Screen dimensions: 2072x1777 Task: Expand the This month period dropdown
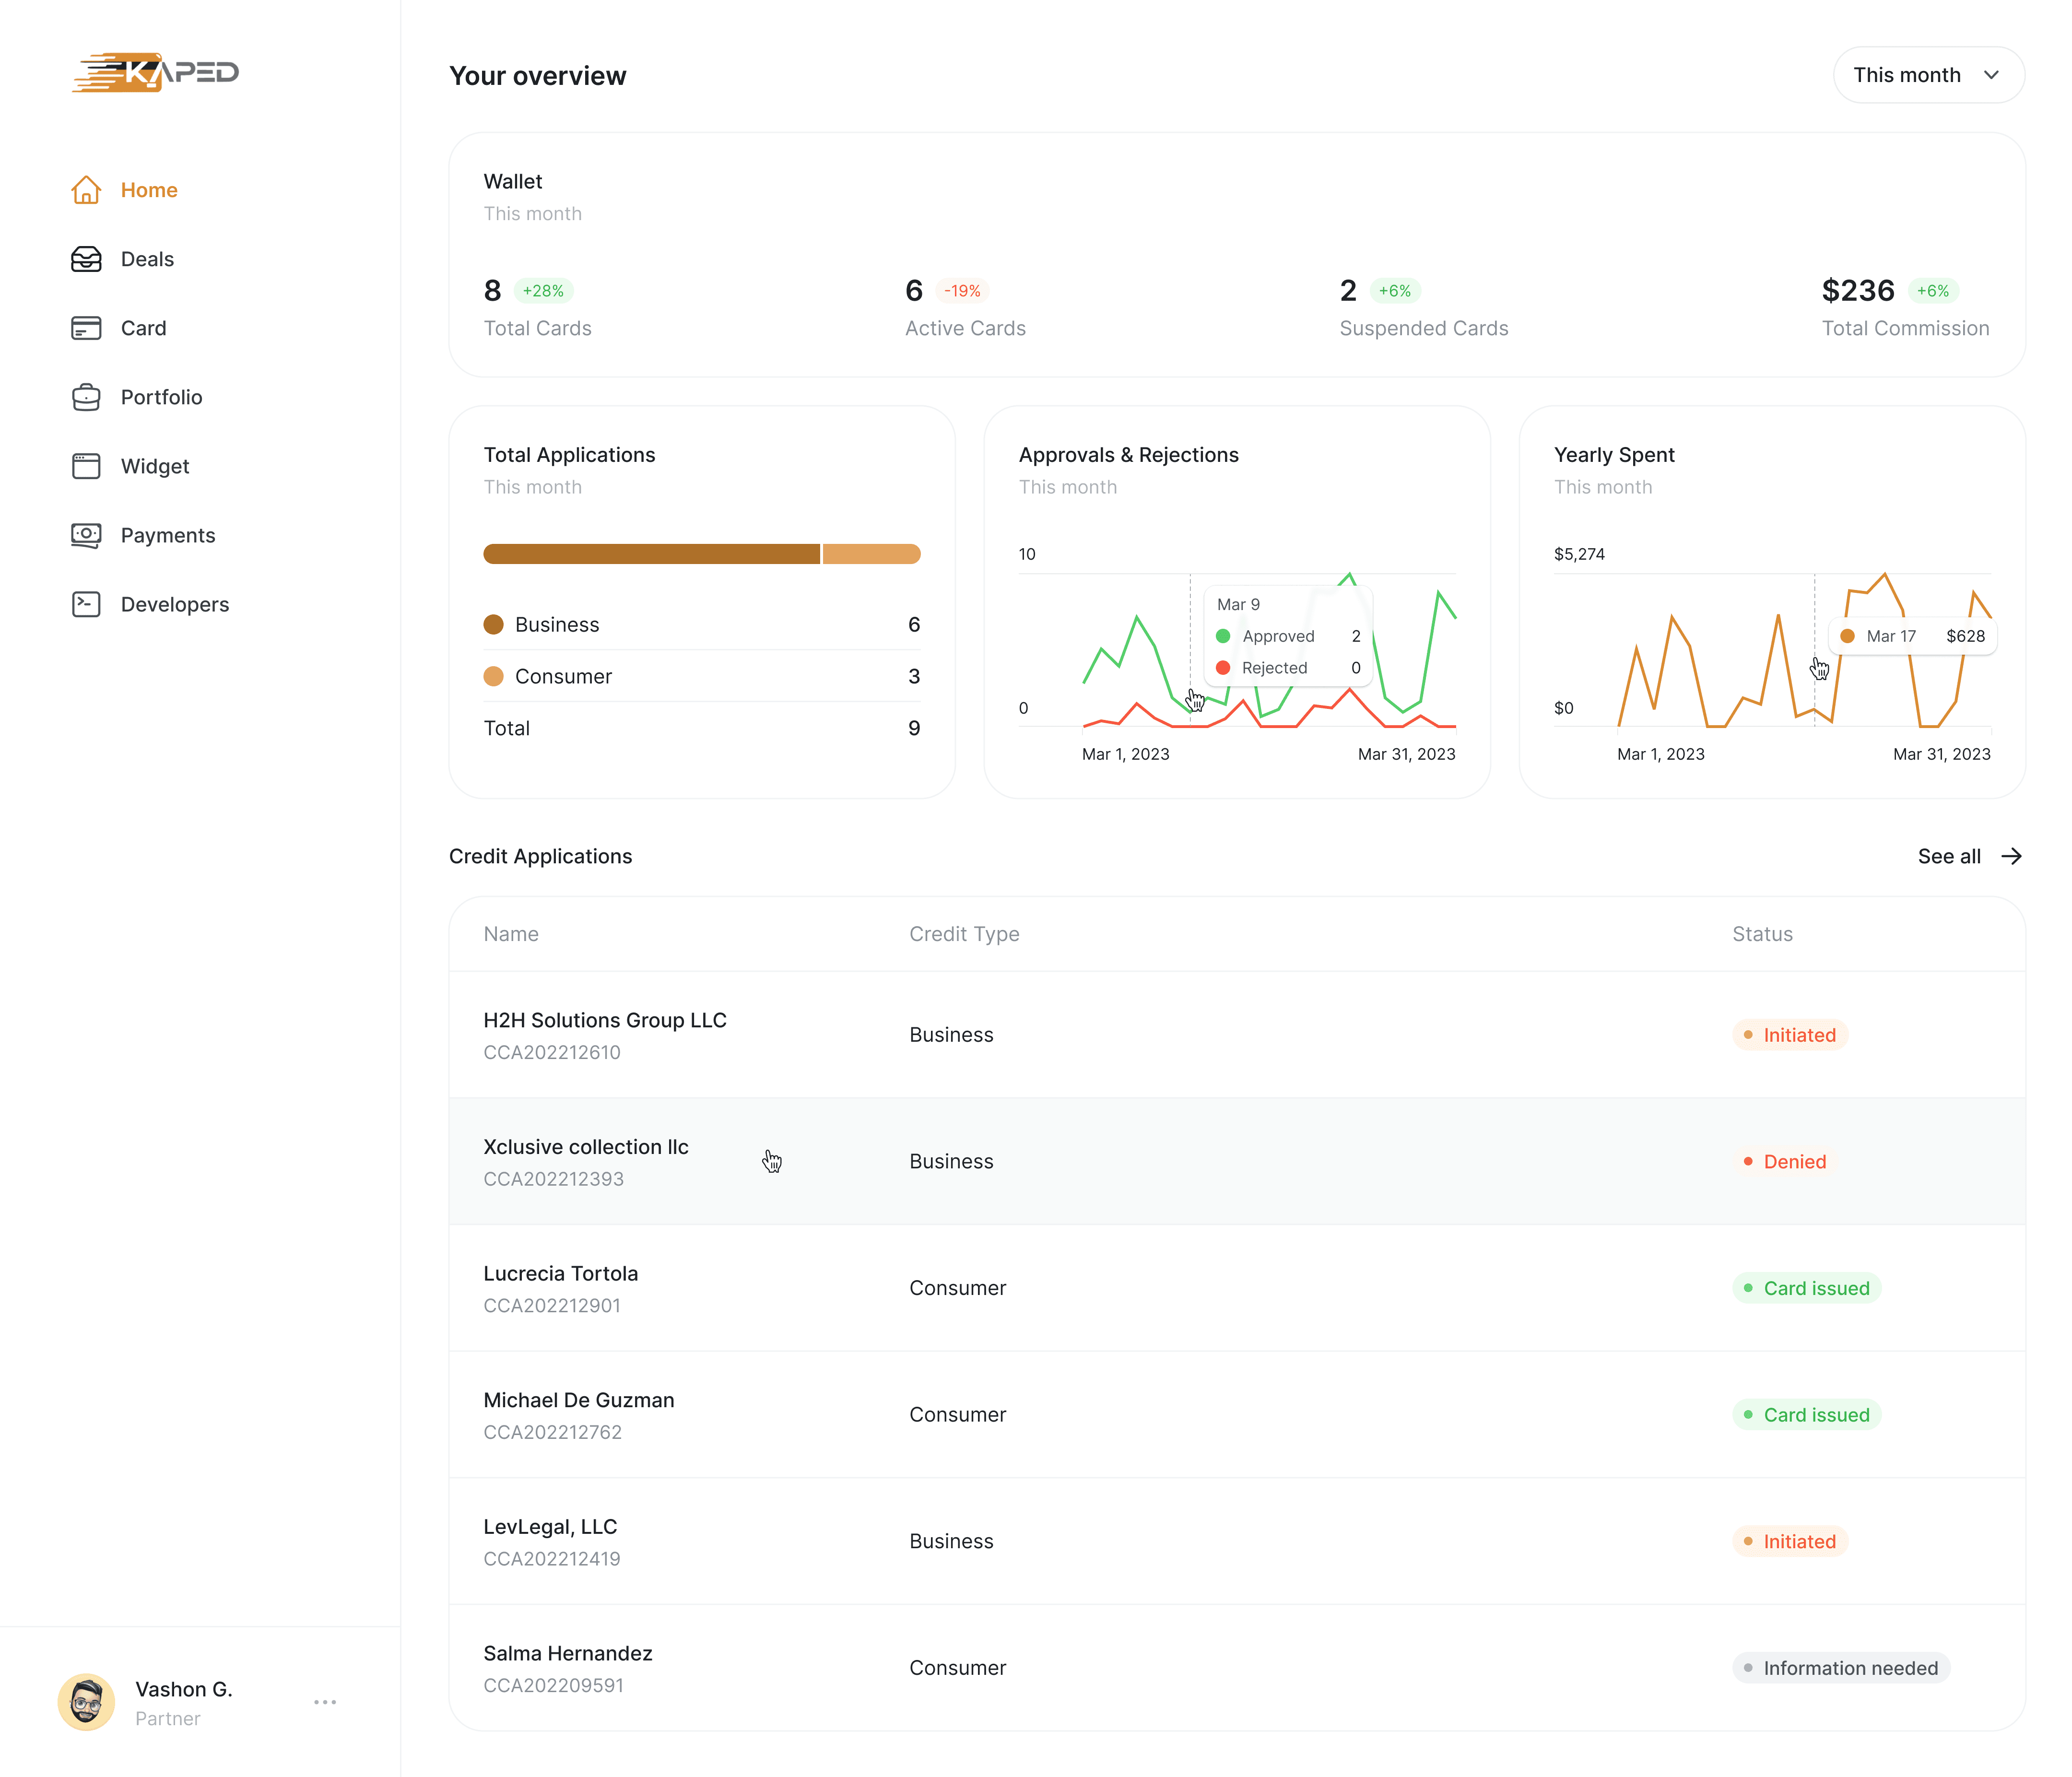(1906, 75)
